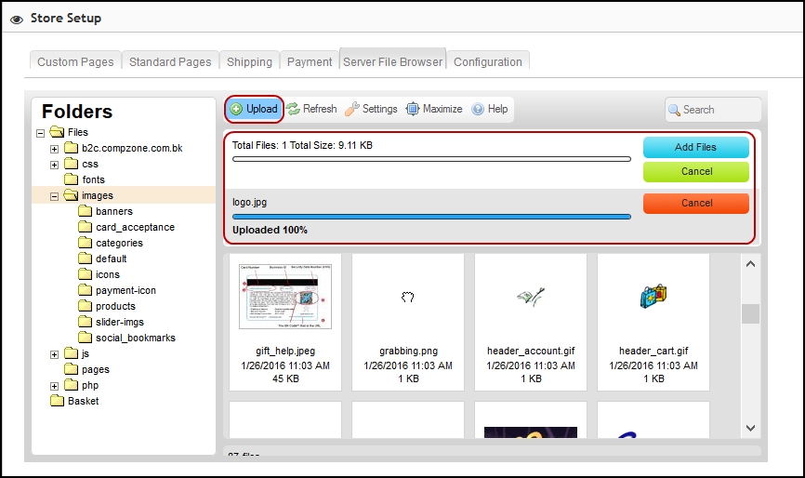The width and height of the screenshot is (805, 478).
Task: Expand the js folder
Action: (55, 354)
